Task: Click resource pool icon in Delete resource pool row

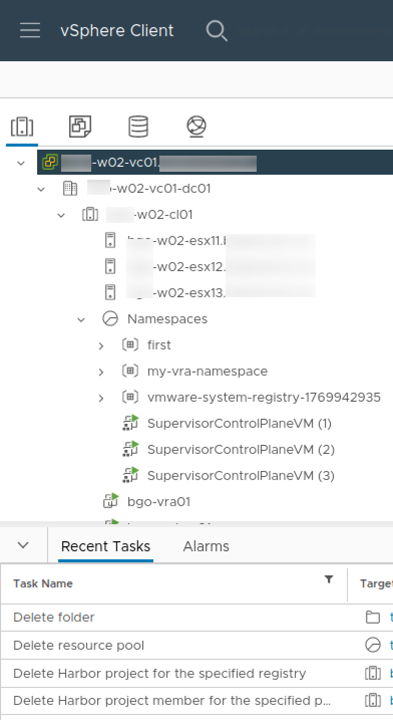Action: [x=373, y=645]
